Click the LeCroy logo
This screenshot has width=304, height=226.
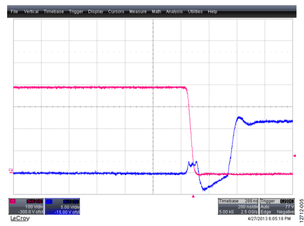pos(20,218)
